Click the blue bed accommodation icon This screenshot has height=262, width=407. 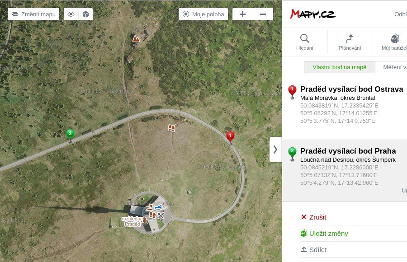click(158, 207)
